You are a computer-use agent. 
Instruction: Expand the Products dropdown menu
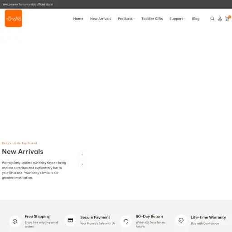point(126,19)
